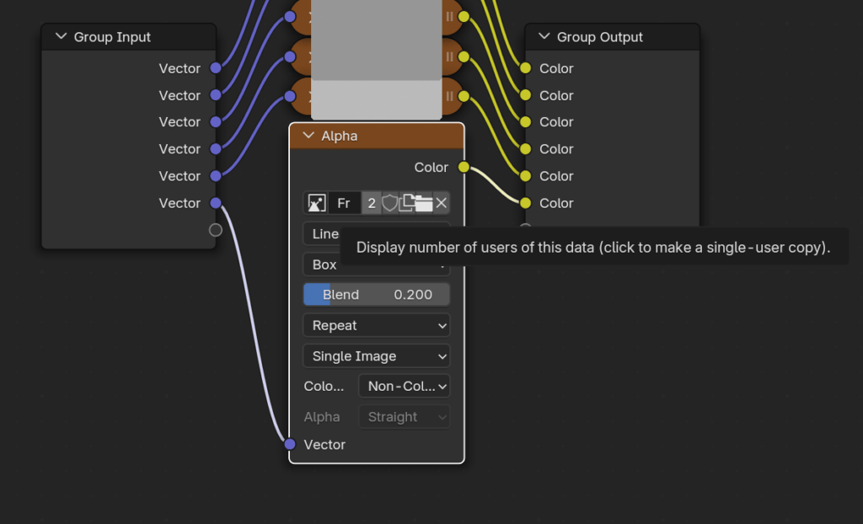Click the Alpha node's Vector input socket

pos(290,444)
